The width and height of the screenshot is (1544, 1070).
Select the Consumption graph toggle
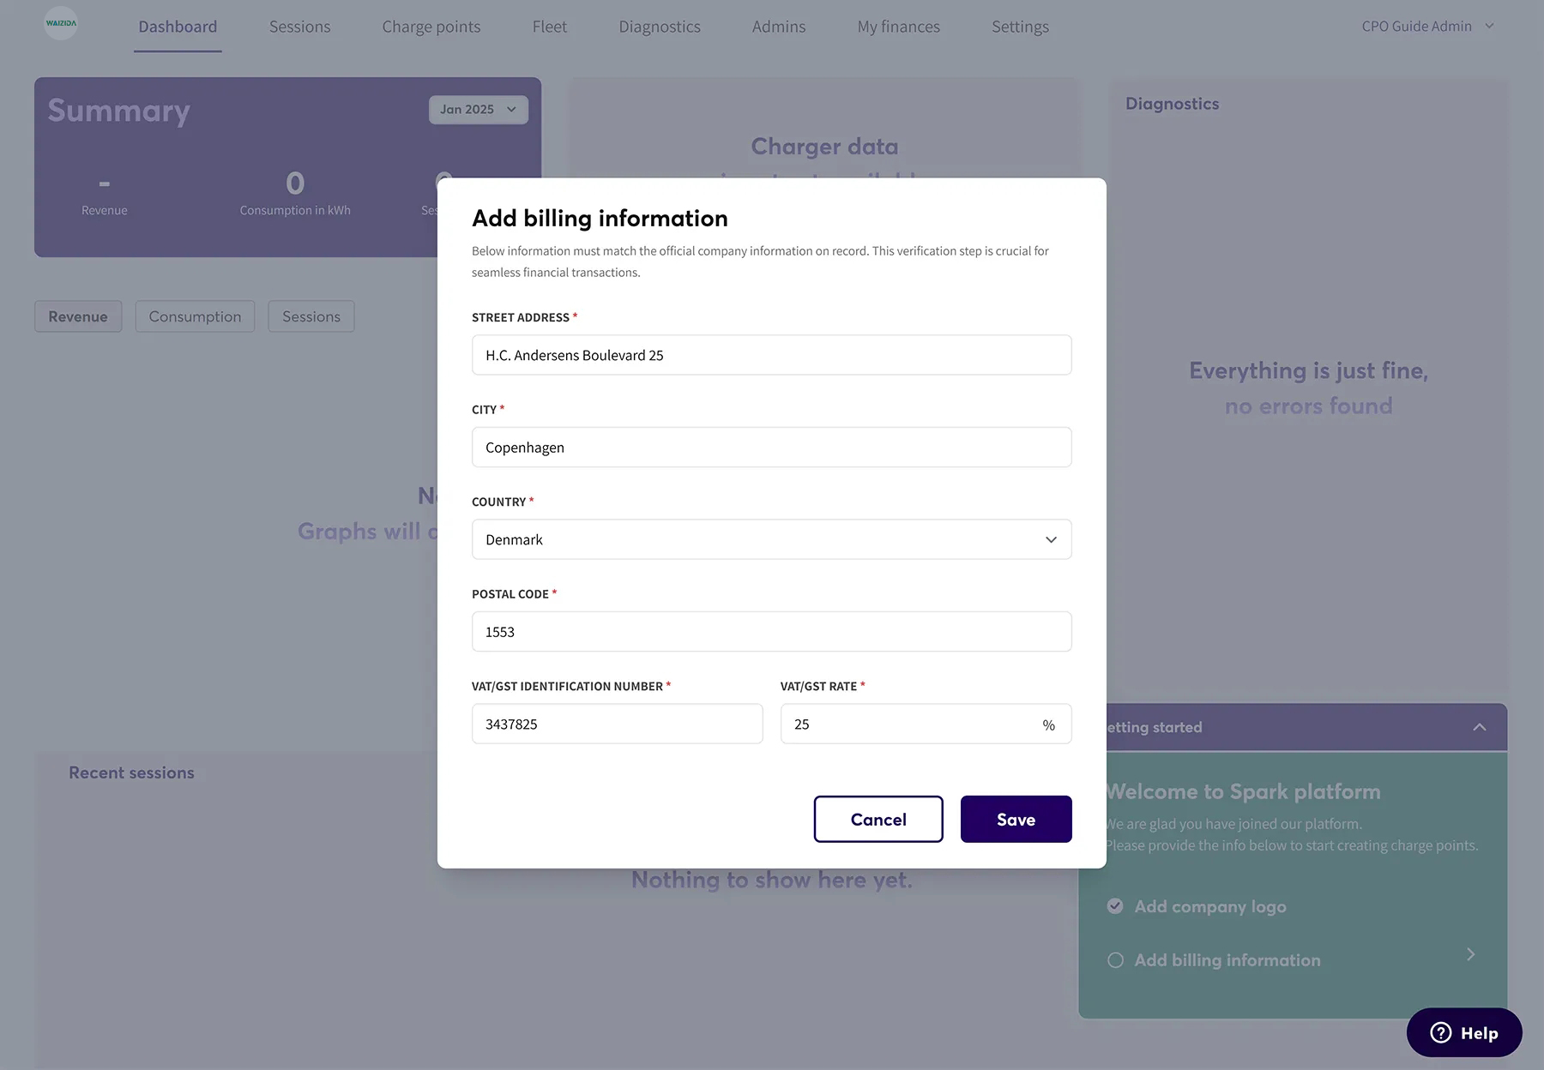(195, 316)
